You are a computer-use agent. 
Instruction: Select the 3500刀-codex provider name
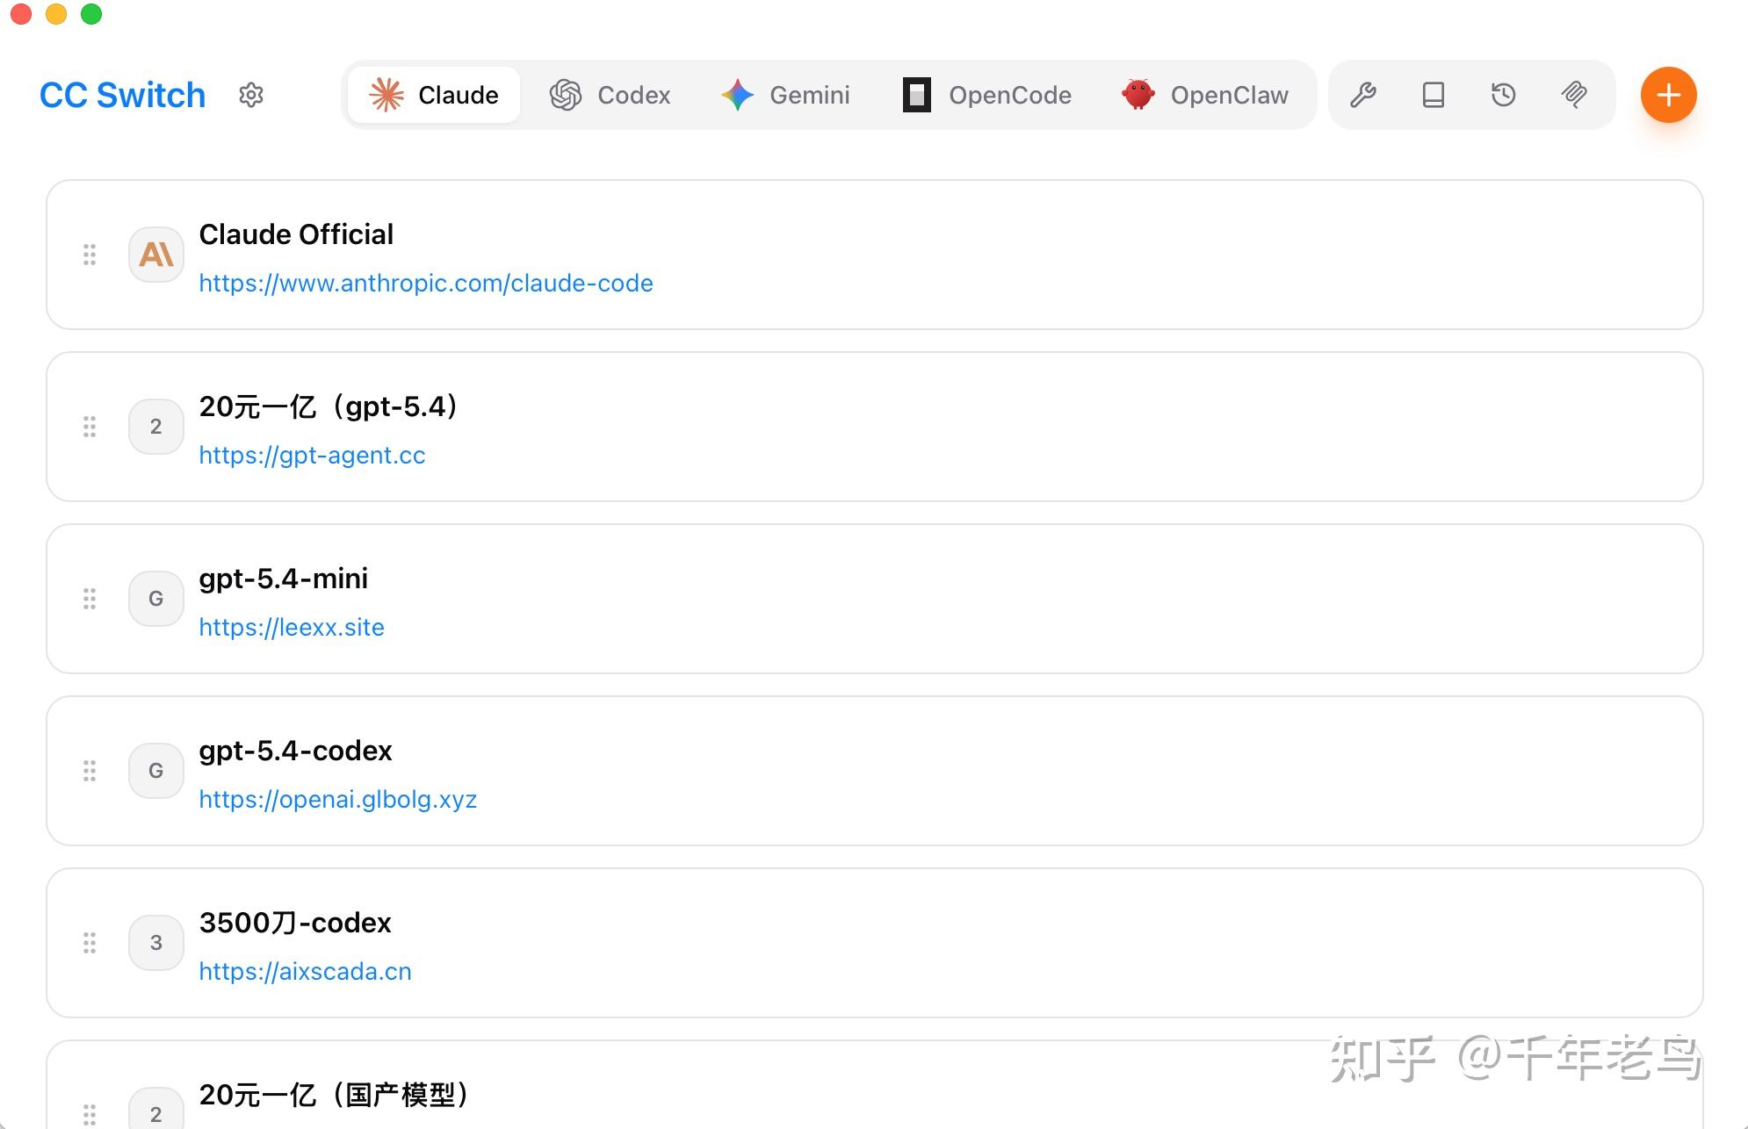point(295,923)
